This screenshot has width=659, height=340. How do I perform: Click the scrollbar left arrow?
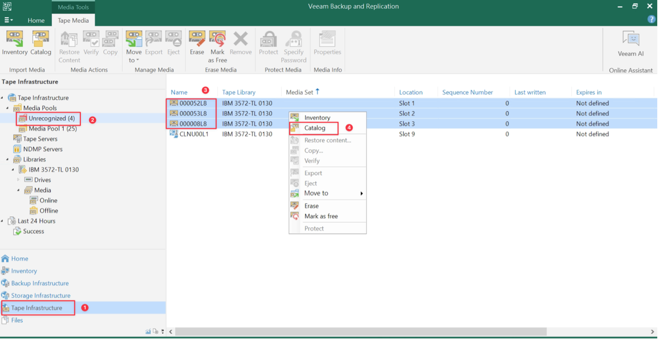171,332
